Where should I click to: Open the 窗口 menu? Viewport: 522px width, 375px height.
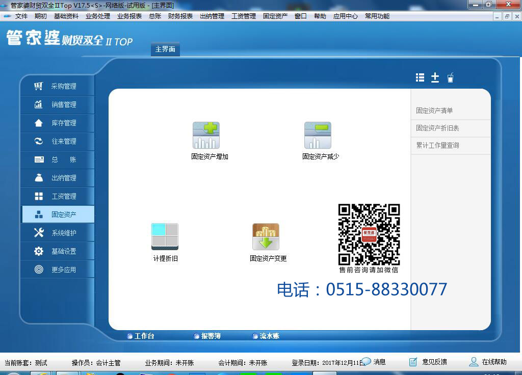coord(300,16)
